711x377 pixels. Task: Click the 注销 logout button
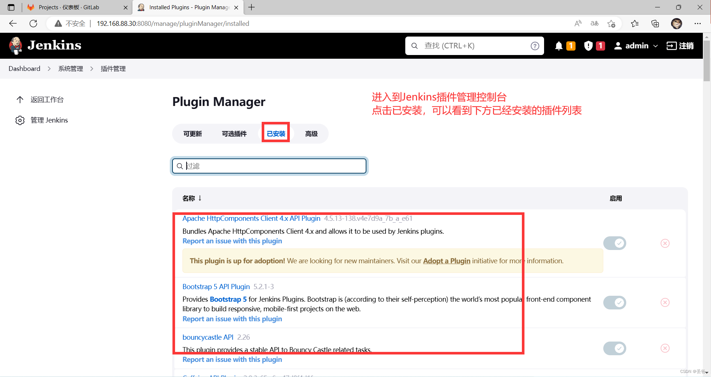(680, 46)
